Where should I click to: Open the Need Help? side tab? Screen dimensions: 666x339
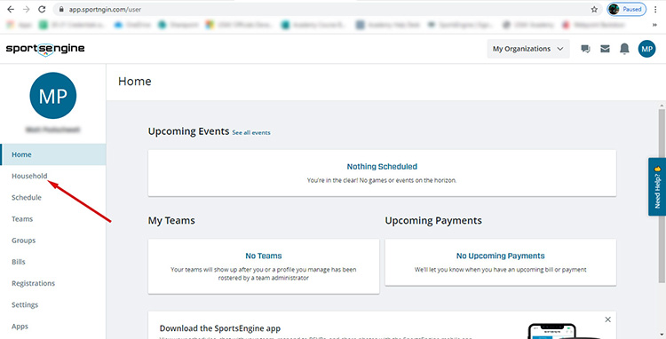657,186
